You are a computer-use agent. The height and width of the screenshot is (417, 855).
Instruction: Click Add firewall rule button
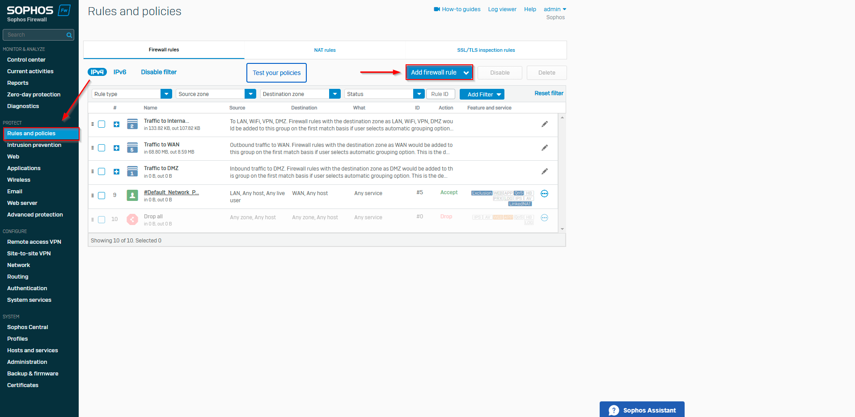point(439,72)
